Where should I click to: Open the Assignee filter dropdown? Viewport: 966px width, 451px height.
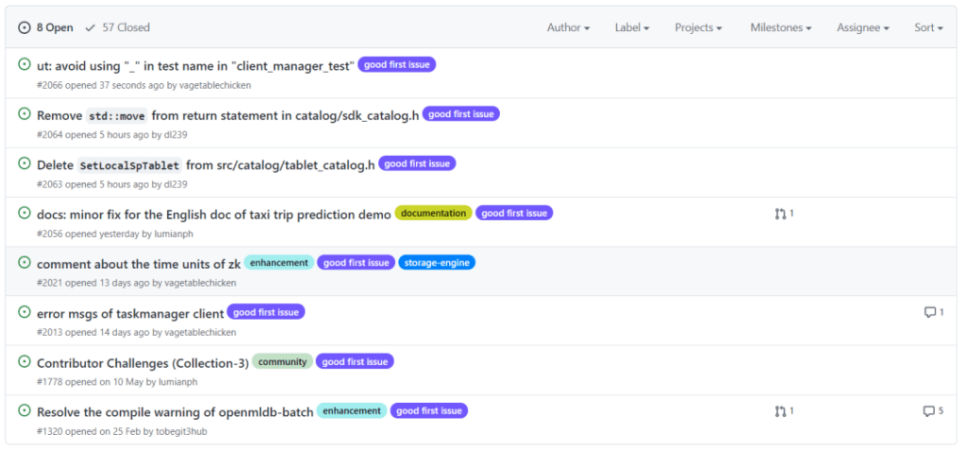862,27
